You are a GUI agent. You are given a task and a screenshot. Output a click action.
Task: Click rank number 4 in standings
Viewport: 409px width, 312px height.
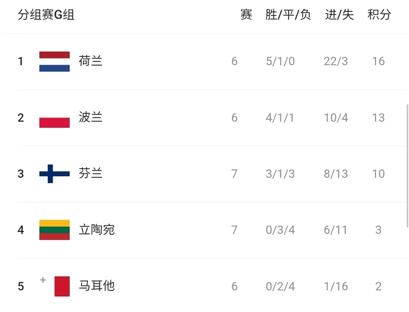[x=21, y=230]
